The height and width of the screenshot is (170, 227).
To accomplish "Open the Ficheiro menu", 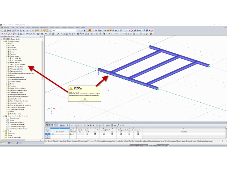I will pyautogui.click(x=7, y=27).
